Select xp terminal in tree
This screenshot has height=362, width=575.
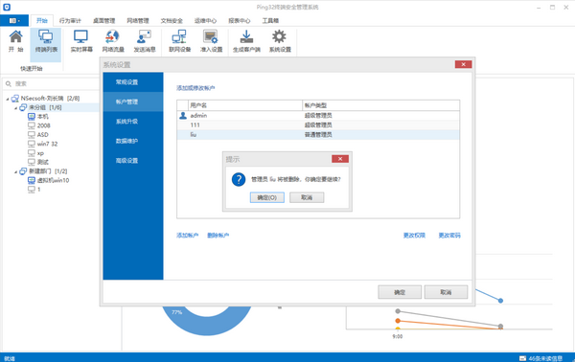click(40, 153)
